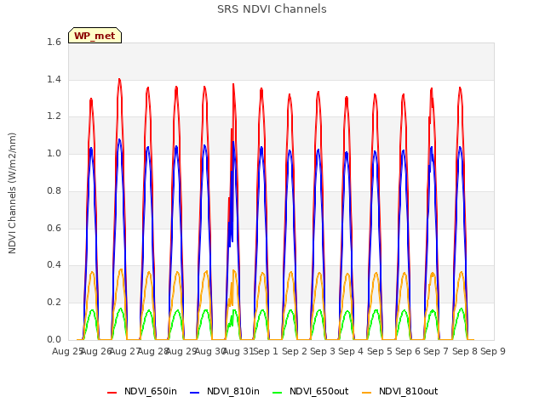The image size is (545, 408).
Task: Click the Sep 9 x-axis date label
Action: 493,351
